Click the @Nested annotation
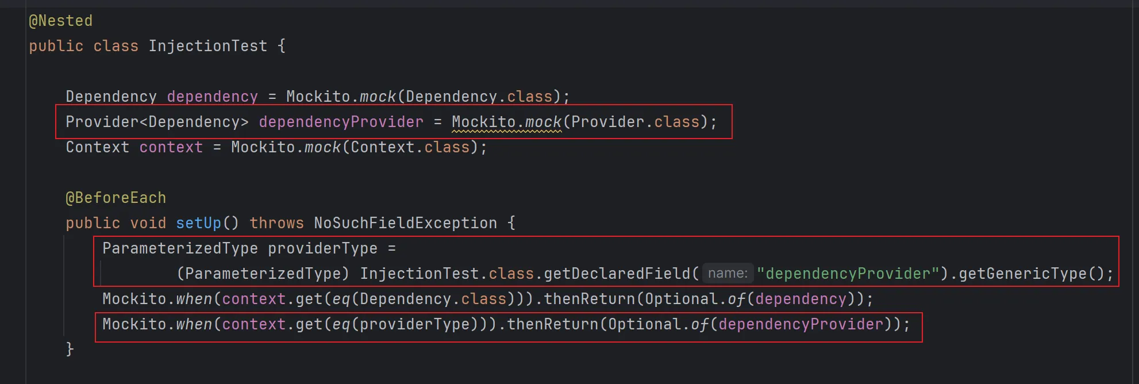Image resolution: width=1139 pixels, height=384 pixels. click(x=60, y=21)
